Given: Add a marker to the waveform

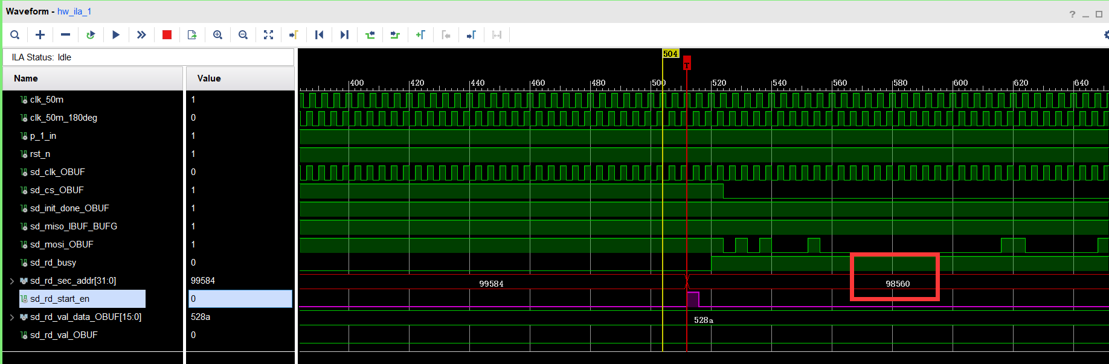Looking at the screenshot, I should click(x=420, y=35).
